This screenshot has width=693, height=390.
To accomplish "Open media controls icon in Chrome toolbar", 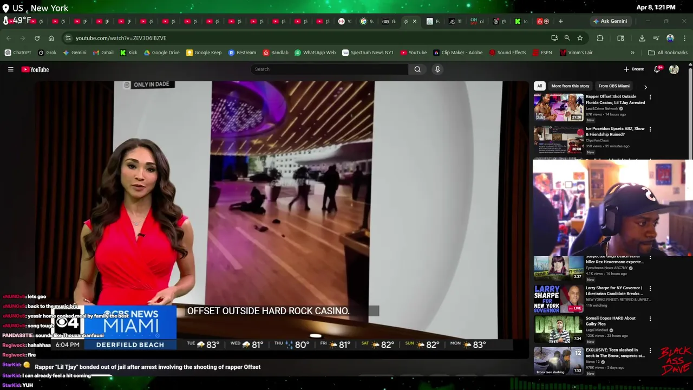I will pos(656,38).
